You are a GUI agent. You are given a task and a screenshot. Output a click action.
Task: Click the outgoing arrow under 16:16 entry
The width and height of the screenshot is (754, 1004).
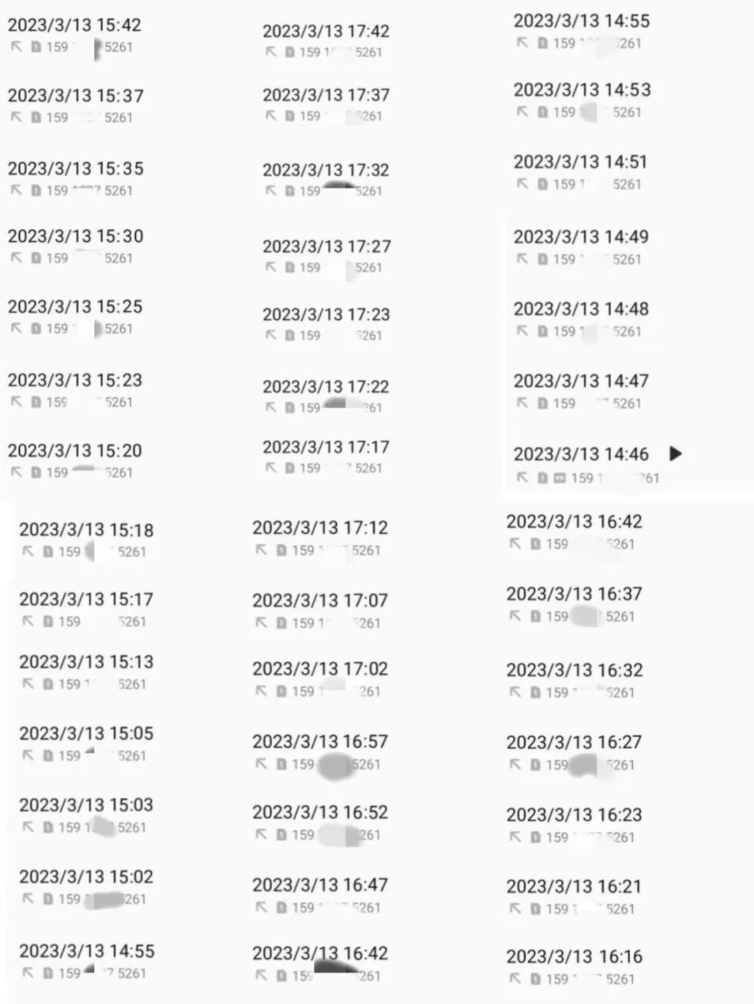[515, 979]
